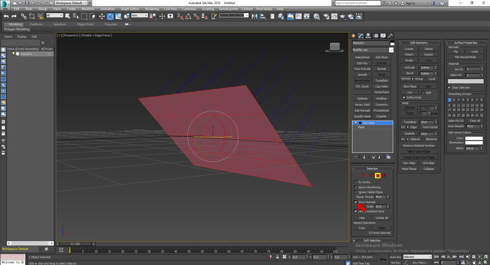
Task: Activate the Select and Move tool
Action: click(102, 16)
